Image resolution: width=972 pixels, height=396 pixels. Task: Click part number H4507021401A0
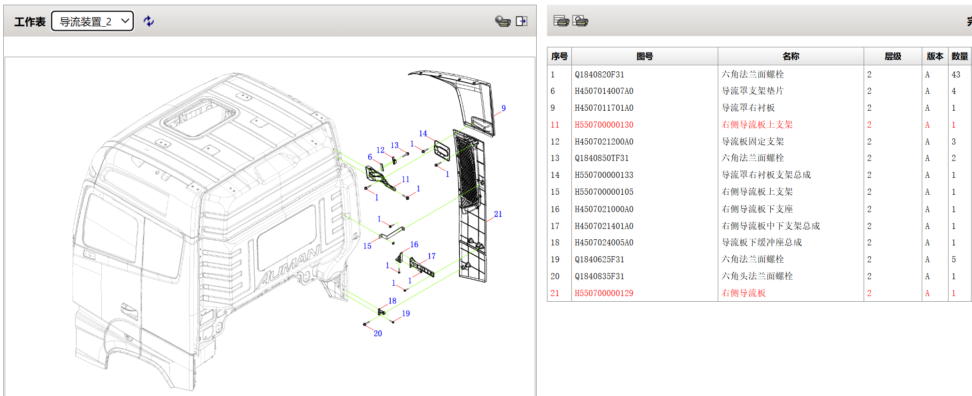point(604,226)
